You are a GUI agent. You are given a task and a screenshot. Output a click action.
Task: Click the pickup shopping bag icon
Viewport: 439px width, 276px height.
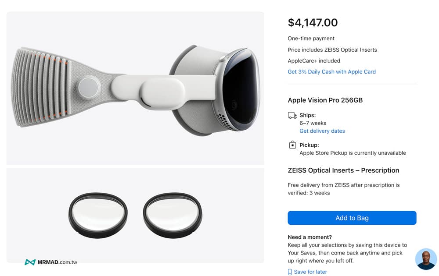click(x=292, y=145)
